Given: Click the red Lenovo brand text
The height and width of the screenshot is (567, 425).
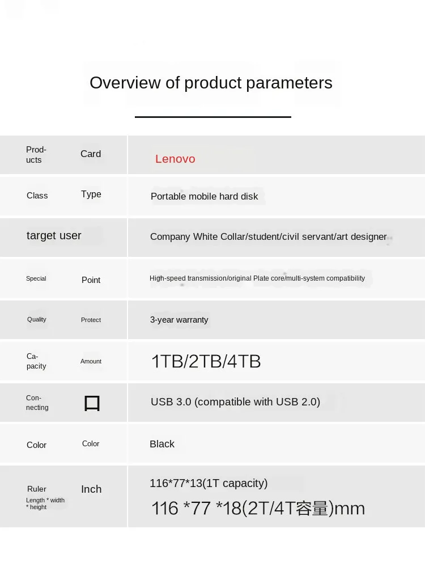Looking at the screenshot, I should pos(175,159).
